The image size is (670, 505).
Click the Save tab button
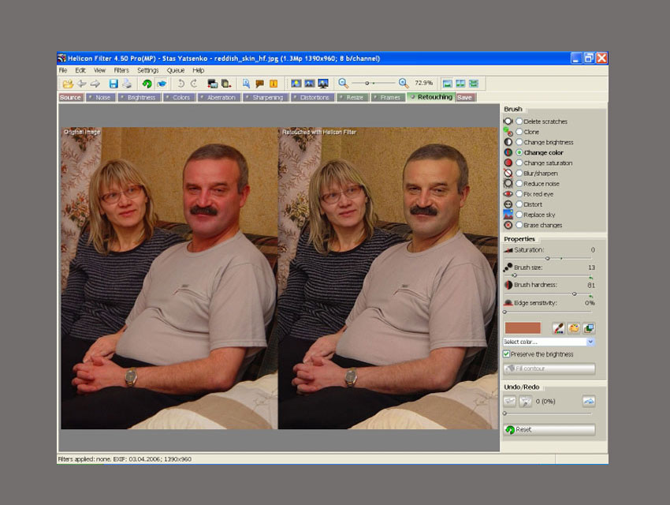click(465, 98)
